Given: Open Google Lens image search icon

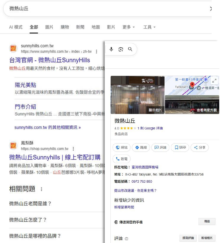Looking at the screenshot, I should click(x=121, y=49).
